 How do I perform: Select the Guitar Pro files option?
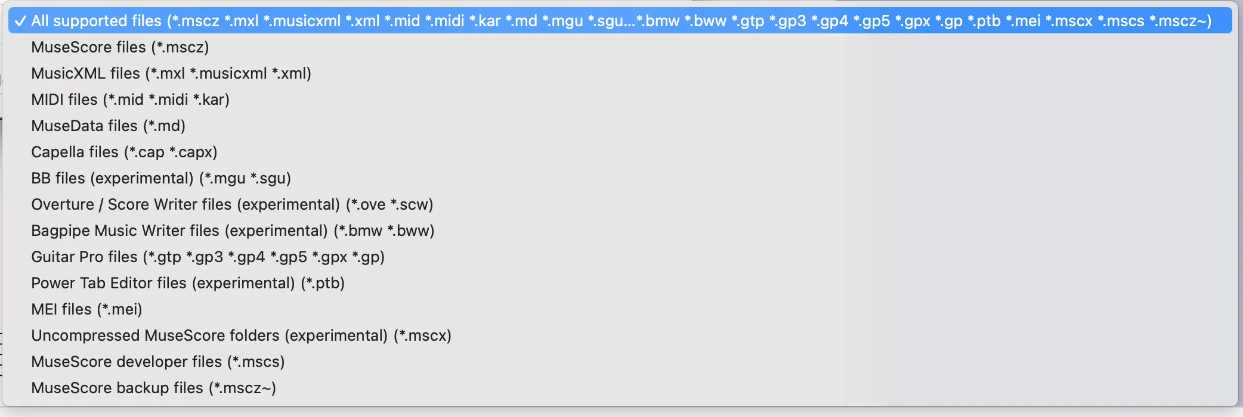click(209, 257)
